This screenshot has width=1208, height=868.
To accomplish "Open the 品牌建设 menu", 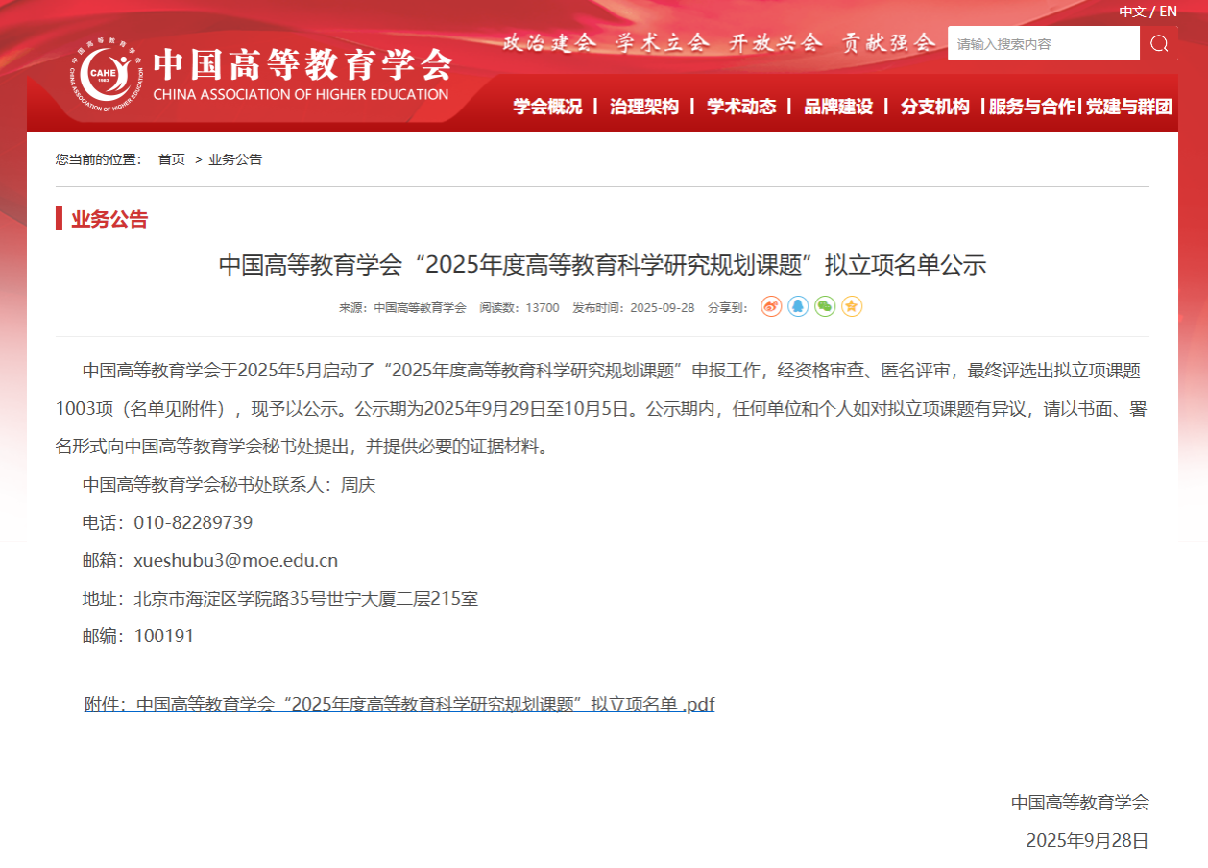I will (x=838, y=107).
